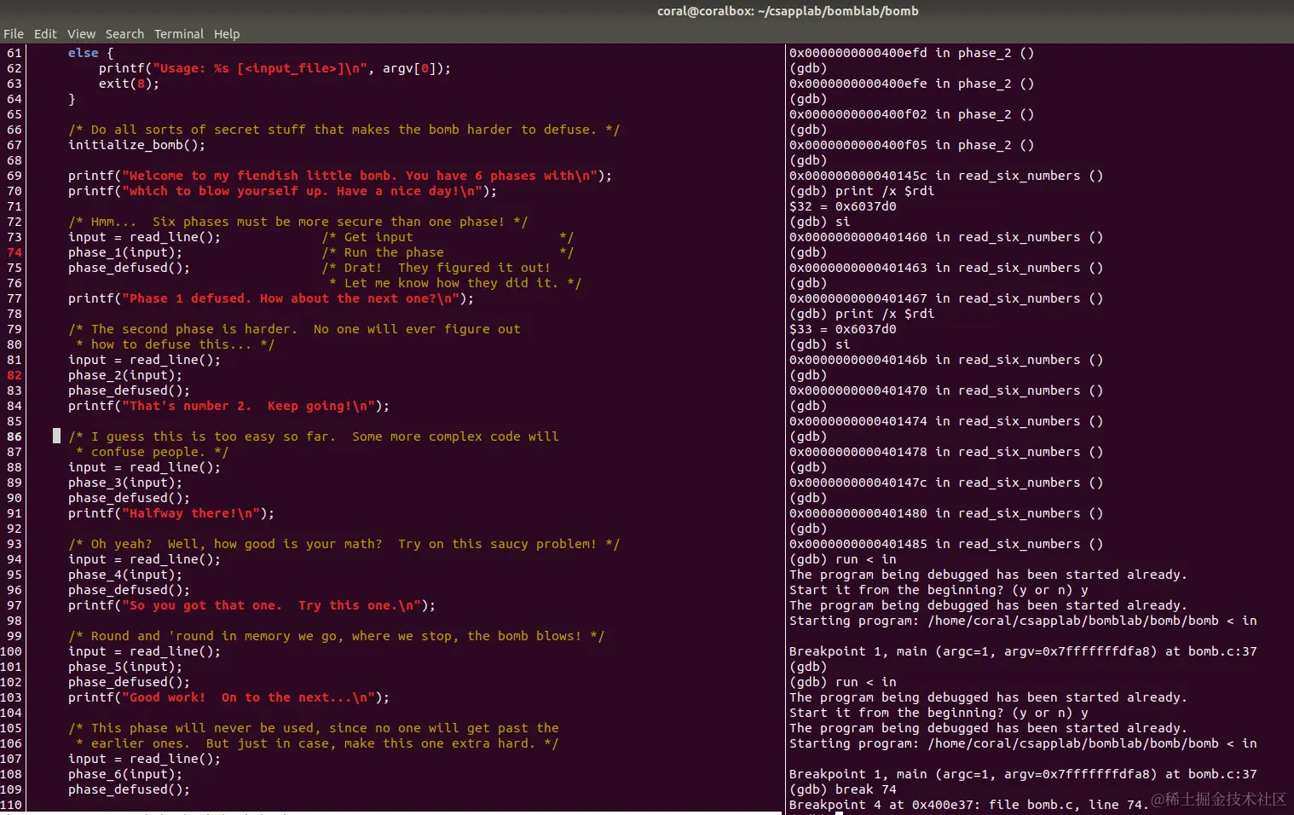Click the 0x0000000000401485 read_six_numbers line

(946, 544)
